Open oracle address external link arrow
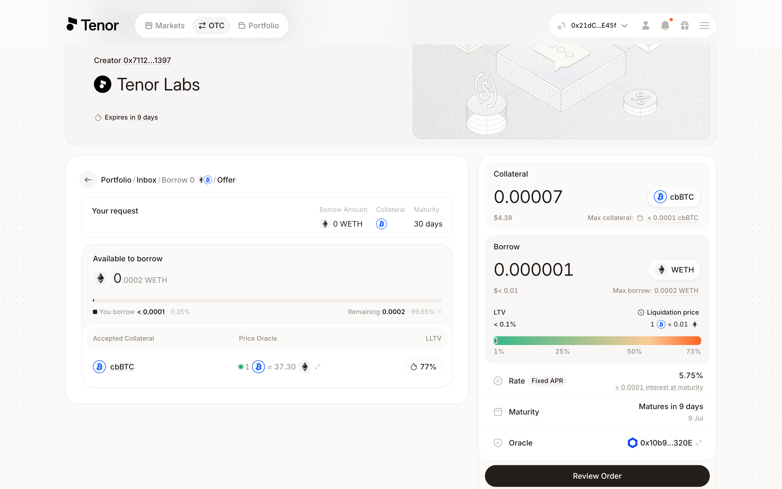This screenshot has height=489, width=782. [699, 443]
